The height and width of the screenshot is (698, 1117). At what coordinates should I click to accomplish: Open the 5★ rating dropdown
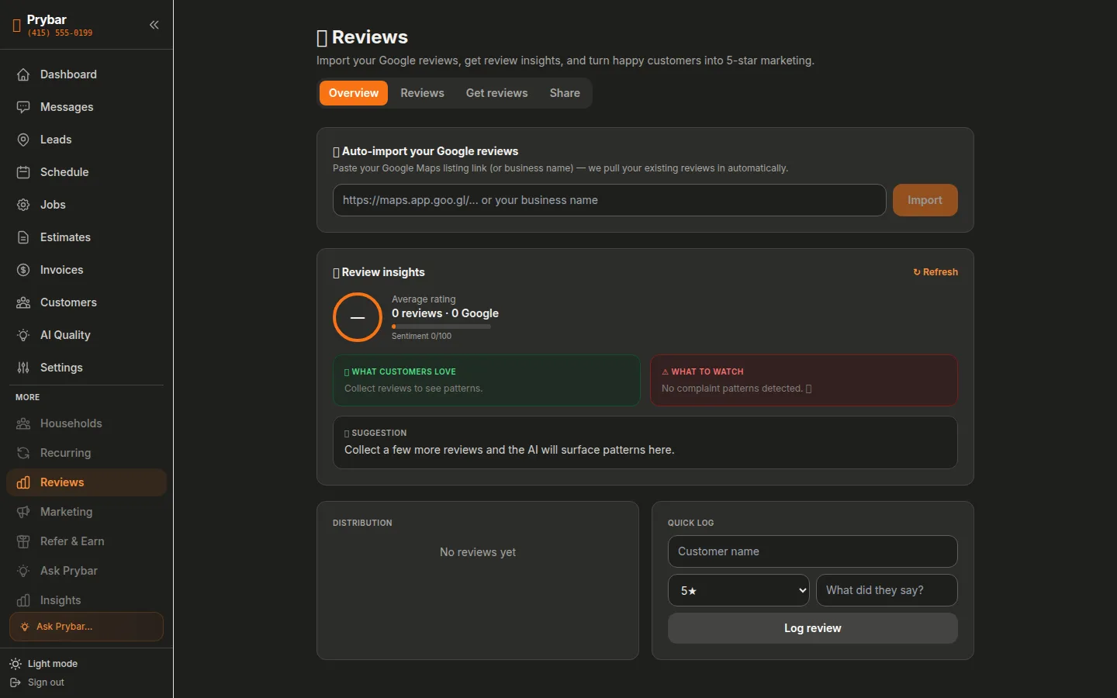(738, 590)
